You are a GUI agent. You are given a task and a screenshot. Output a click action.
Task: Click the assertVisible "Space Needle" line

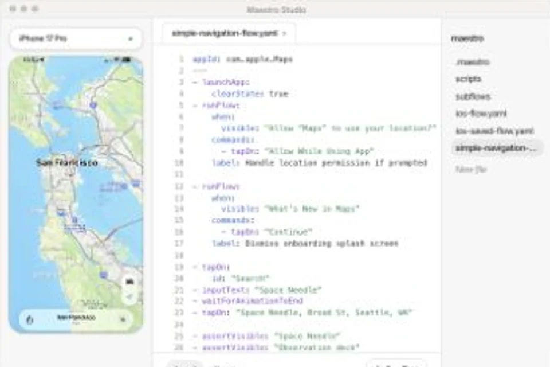coord(266,335)
